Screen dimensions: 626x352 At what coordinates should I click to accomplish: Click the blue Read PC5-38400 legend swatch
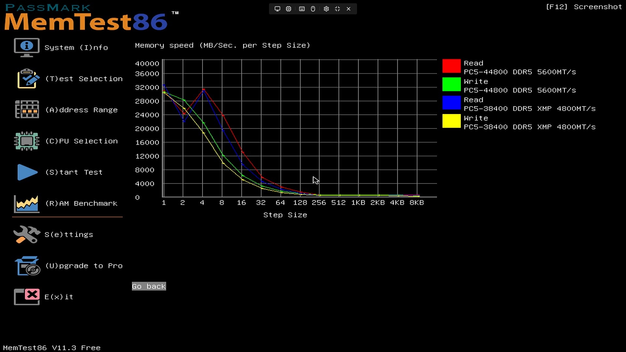coord(451,103)
